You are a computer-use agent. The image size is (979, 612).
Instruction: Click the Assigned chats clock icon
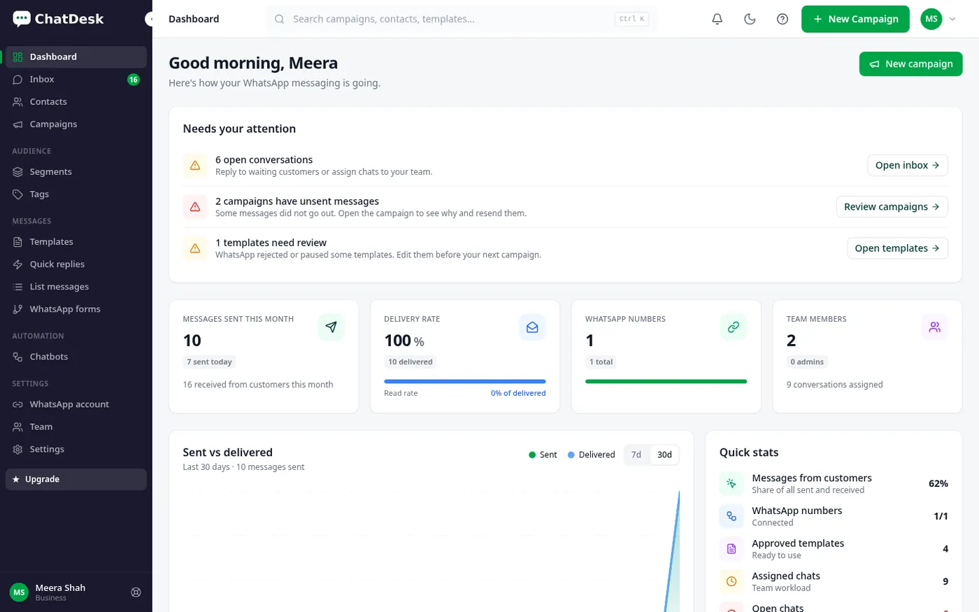[x=731, y=581]
